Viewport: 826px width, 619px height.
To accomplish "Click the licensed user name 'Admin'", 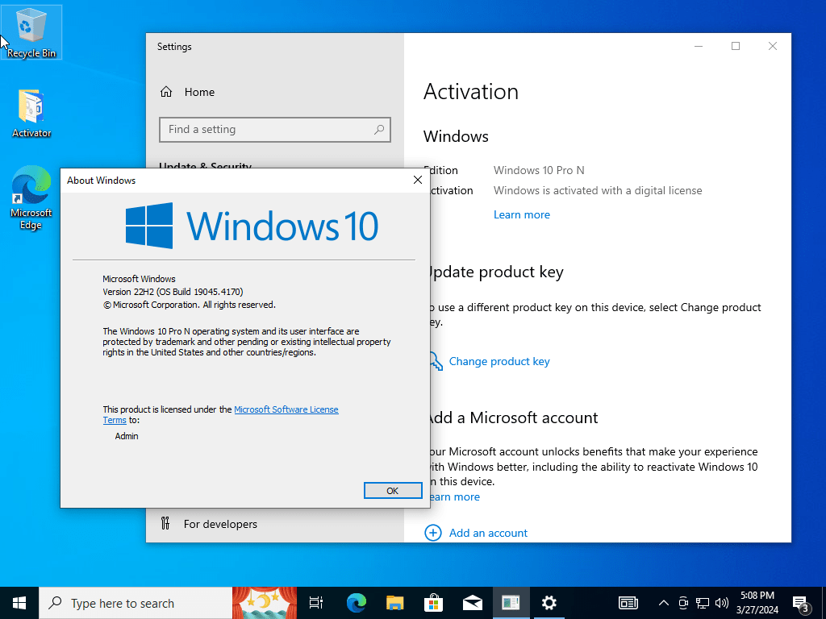I will [127, 436].
